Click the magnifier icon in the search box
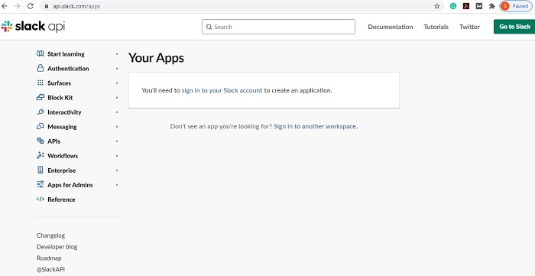This screenshot has width=535, height=276. pyautogui.click(x=209, y=27)
